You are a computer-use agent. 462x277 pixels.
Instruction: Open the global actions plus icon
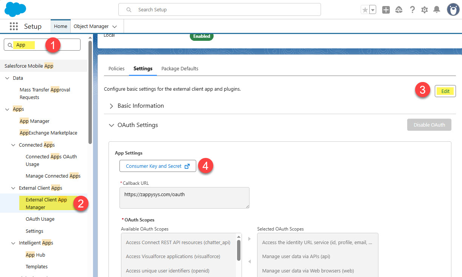(386, 10)
